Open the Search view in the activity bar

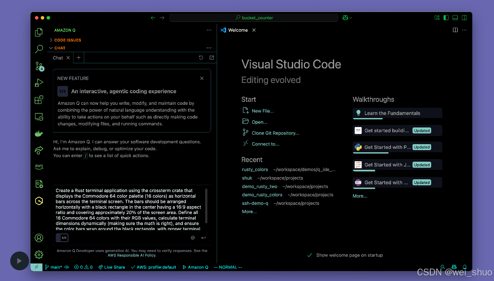(x=39, y=49)
